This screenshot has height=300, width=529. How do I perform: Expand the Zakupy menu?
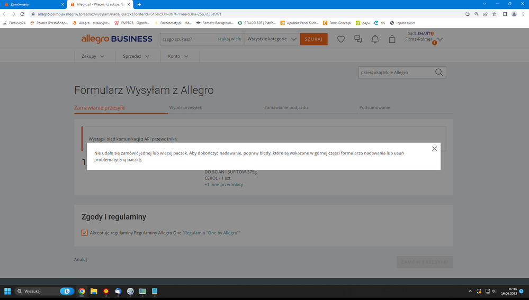pos(93,56)
